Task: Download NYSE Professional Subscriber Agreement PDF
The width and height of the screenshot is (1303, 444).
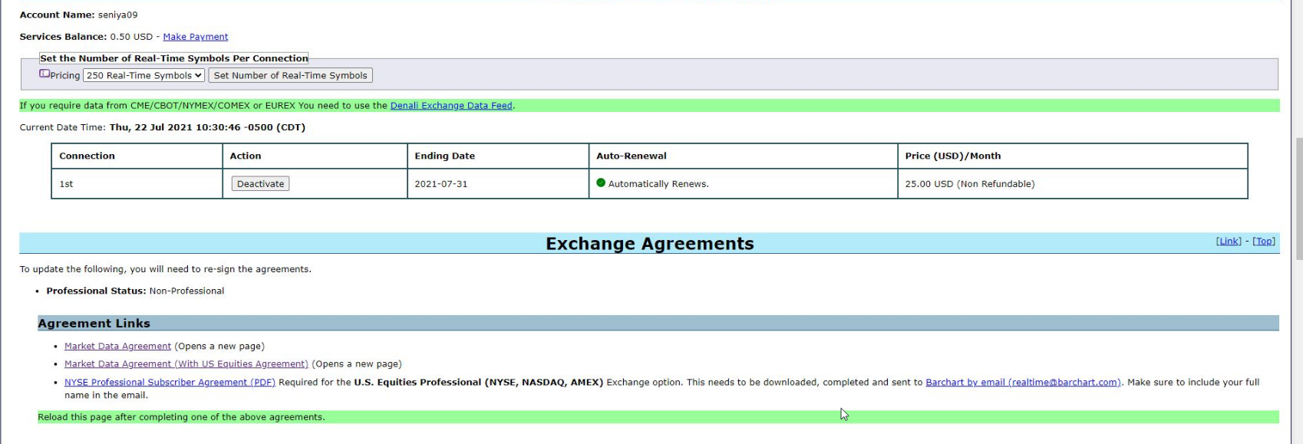Action: (170, 383)
